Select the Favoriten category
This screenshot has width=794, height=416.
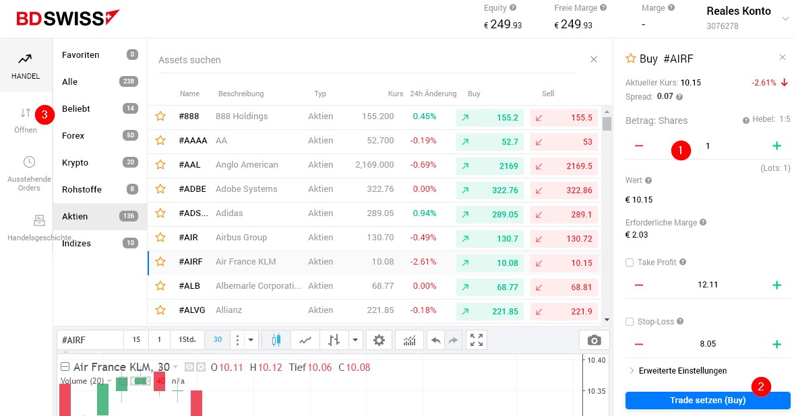pos(100,55)
